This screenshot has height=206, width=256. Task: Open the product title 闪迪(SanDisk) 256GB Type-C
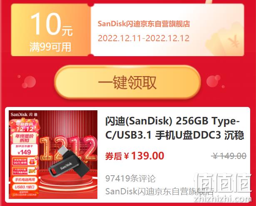[174, 128]
